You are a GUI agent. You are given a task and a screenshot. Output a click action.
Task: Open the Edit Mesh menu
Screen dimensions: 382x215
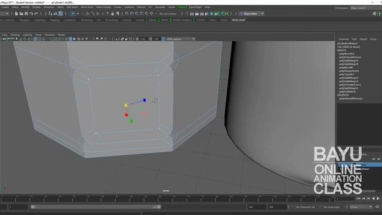[72, 7]
